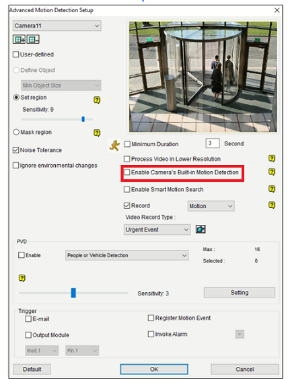Uncheck the Noise Tolerance checkbox

15,150
